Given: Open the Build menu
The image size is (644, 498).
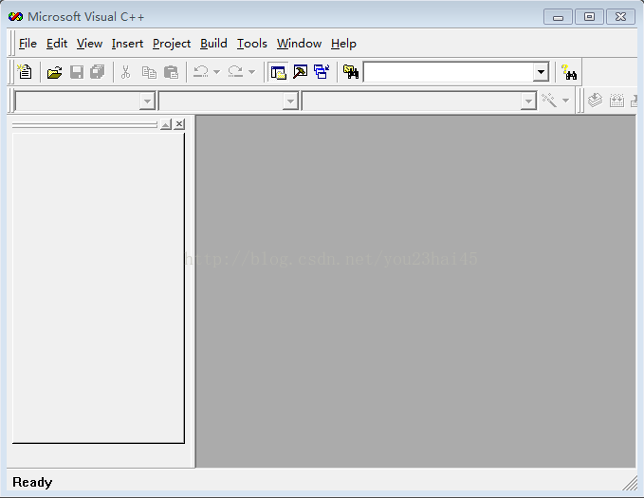Looking at the screenshot, I should (x=213, y=44).
